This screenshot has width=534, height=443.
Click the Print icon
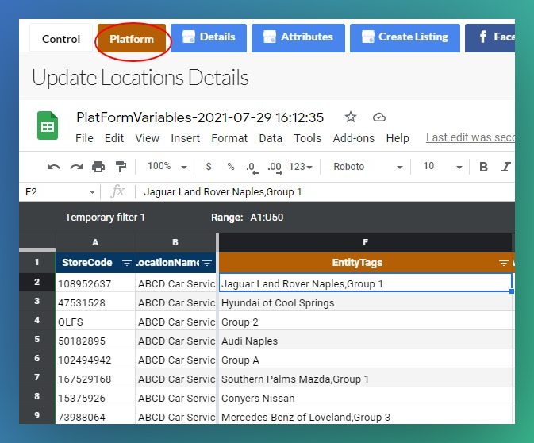[98, 167]
